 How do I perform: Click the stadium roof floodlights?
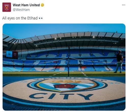pyautogui.click(x=94, y=37)
